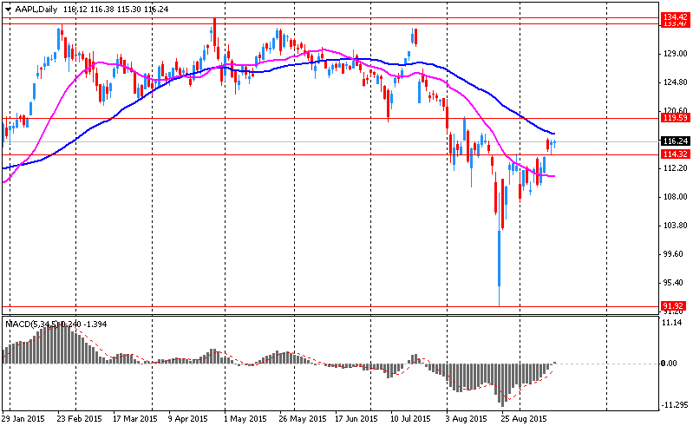The height and width of the screenshot is (426, 693).
Task: Select the 114.32 support level label
Action: click(x=675, y=154)
